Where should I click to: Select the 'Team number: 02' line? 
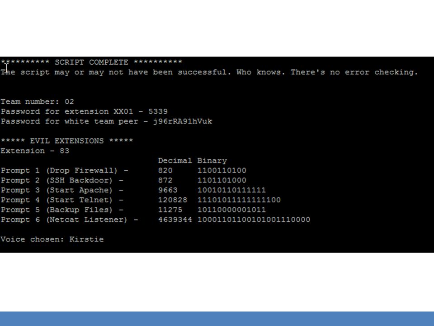38,101
